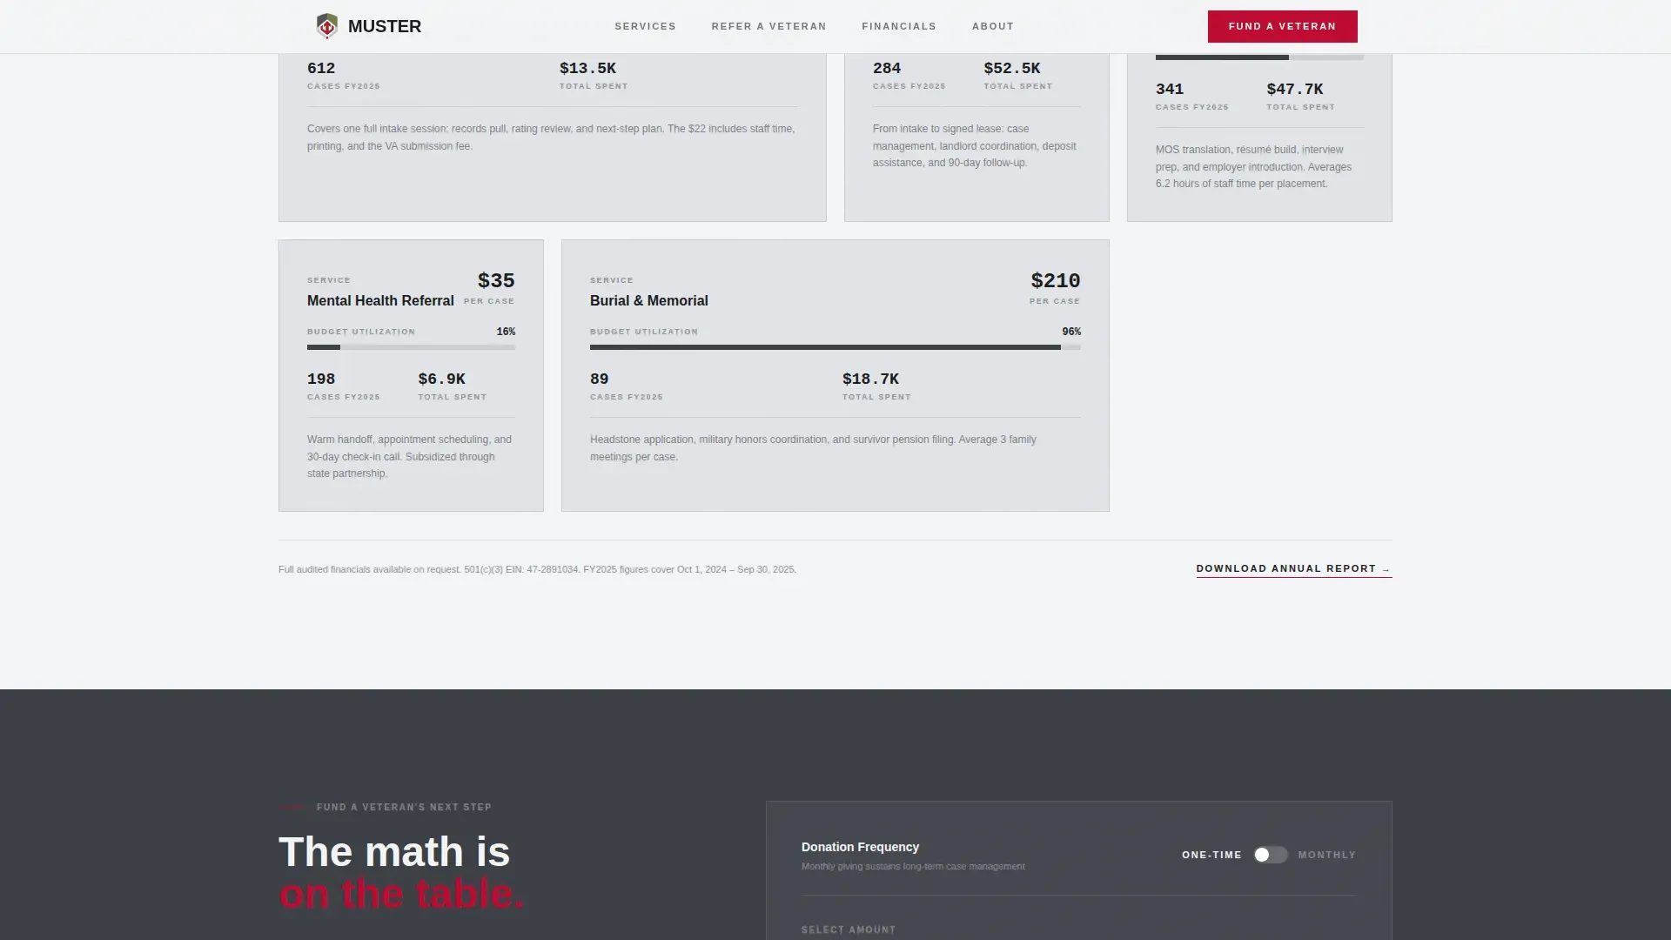Open the About nav link
Screen dimensions: 1671x940
point(993,26)
